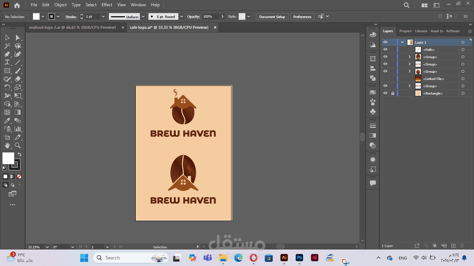Pick the Column Graph tool

pyautogui.click(x=18, y=129)
